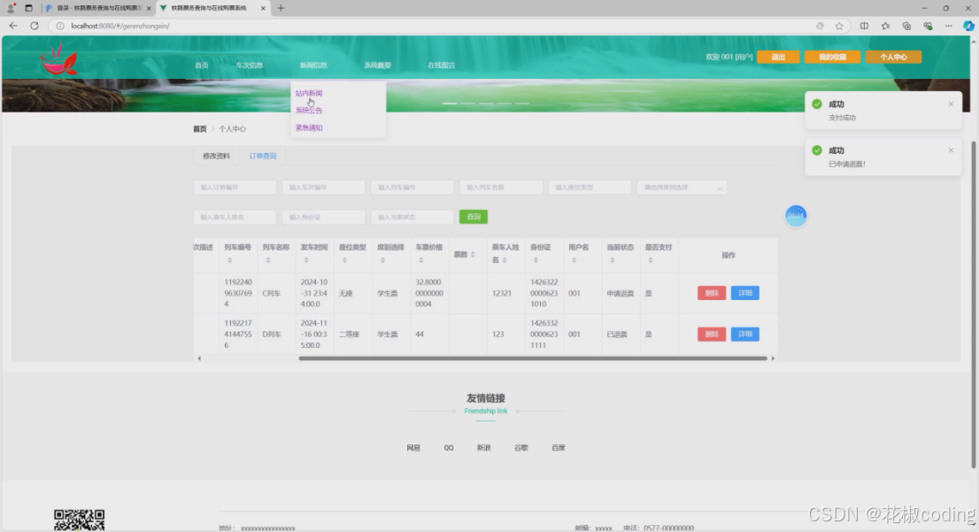This screenshot has width=979, height=532.
Task: Close the 已申请退票 notification
Action: pyautogui.click(x=951, y=150)
